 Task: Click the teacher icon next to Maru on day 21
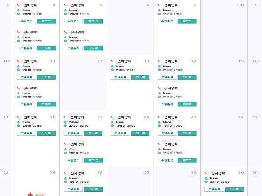(159, 122)
